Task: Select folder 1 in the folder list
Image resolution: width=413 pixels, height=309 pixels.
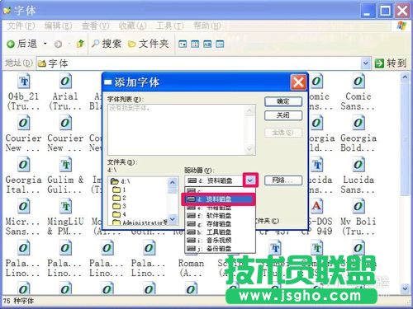Action: coord(119,190)
